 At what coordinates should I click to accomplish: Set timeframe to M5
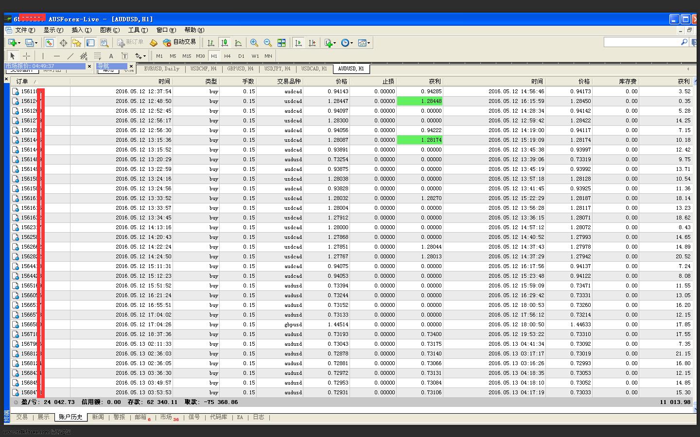click(x=173, y=56)
